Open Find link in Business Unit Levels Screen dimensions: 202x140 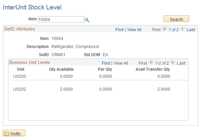106,63
